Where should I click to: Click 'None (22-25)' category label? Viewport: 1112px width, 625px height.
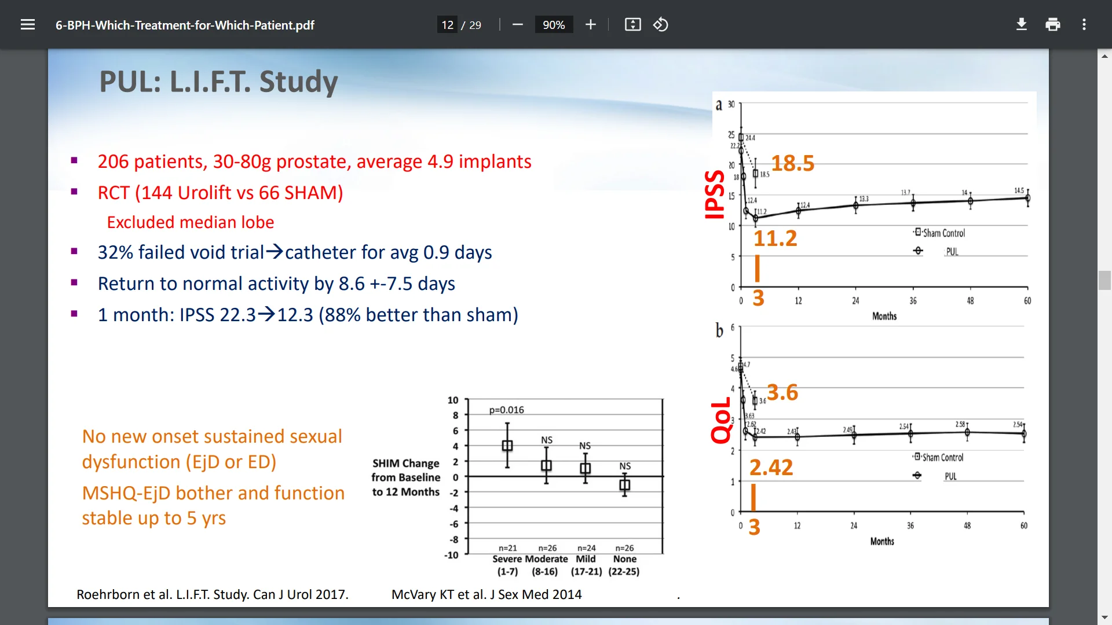click(624, 565)
